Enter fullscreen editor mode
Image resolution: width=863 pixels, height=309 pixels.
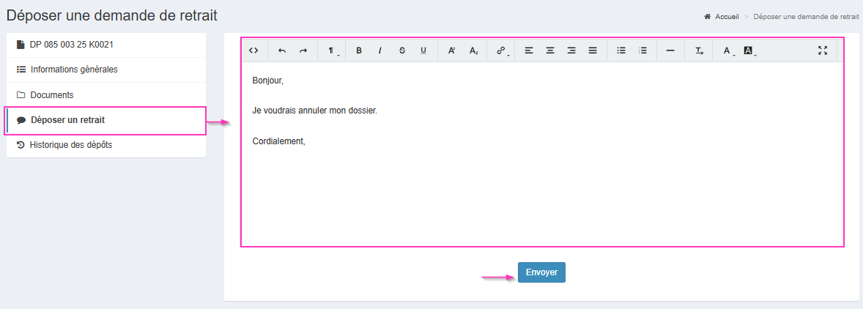(822, 51)
